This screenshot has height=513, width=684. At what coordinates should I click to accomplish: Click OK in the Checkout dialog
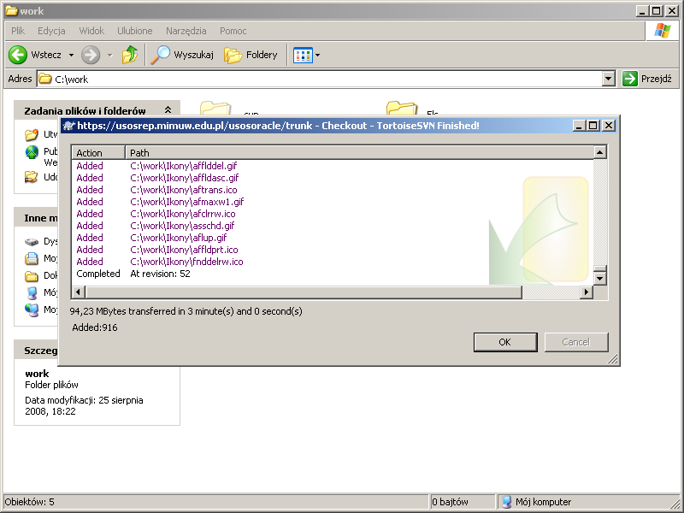pyautogui.click(x=505, y=343)
